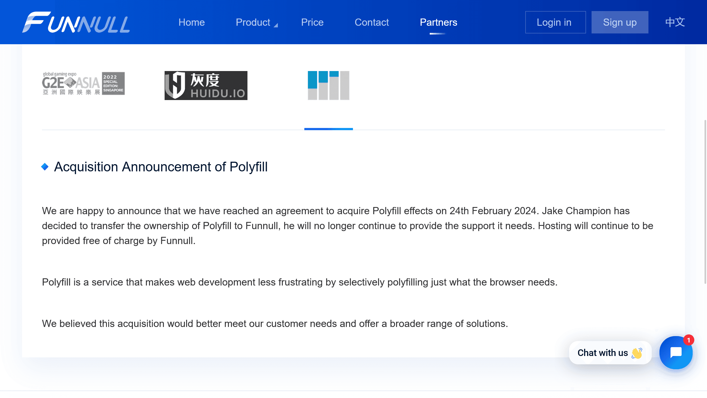The width and height of the screenshot is (707, 398).
Task: Click the sentence 'We believed this acquisition would'
Action: click(275, 324)
